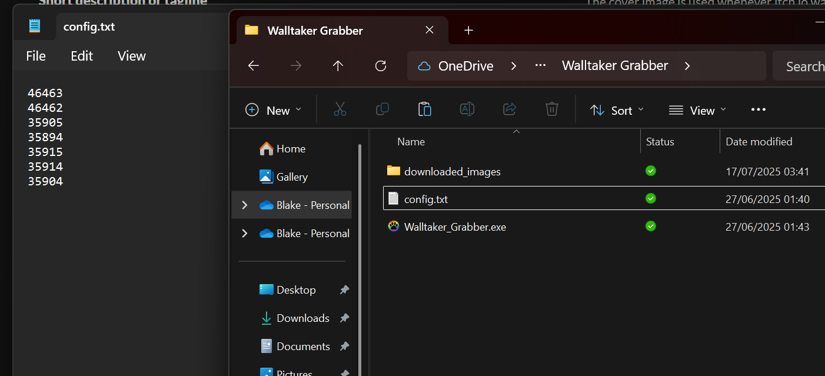The image size is (825, 376).
Task: Click the sync status icon for downloaded_images
Action: click(651, 171)
